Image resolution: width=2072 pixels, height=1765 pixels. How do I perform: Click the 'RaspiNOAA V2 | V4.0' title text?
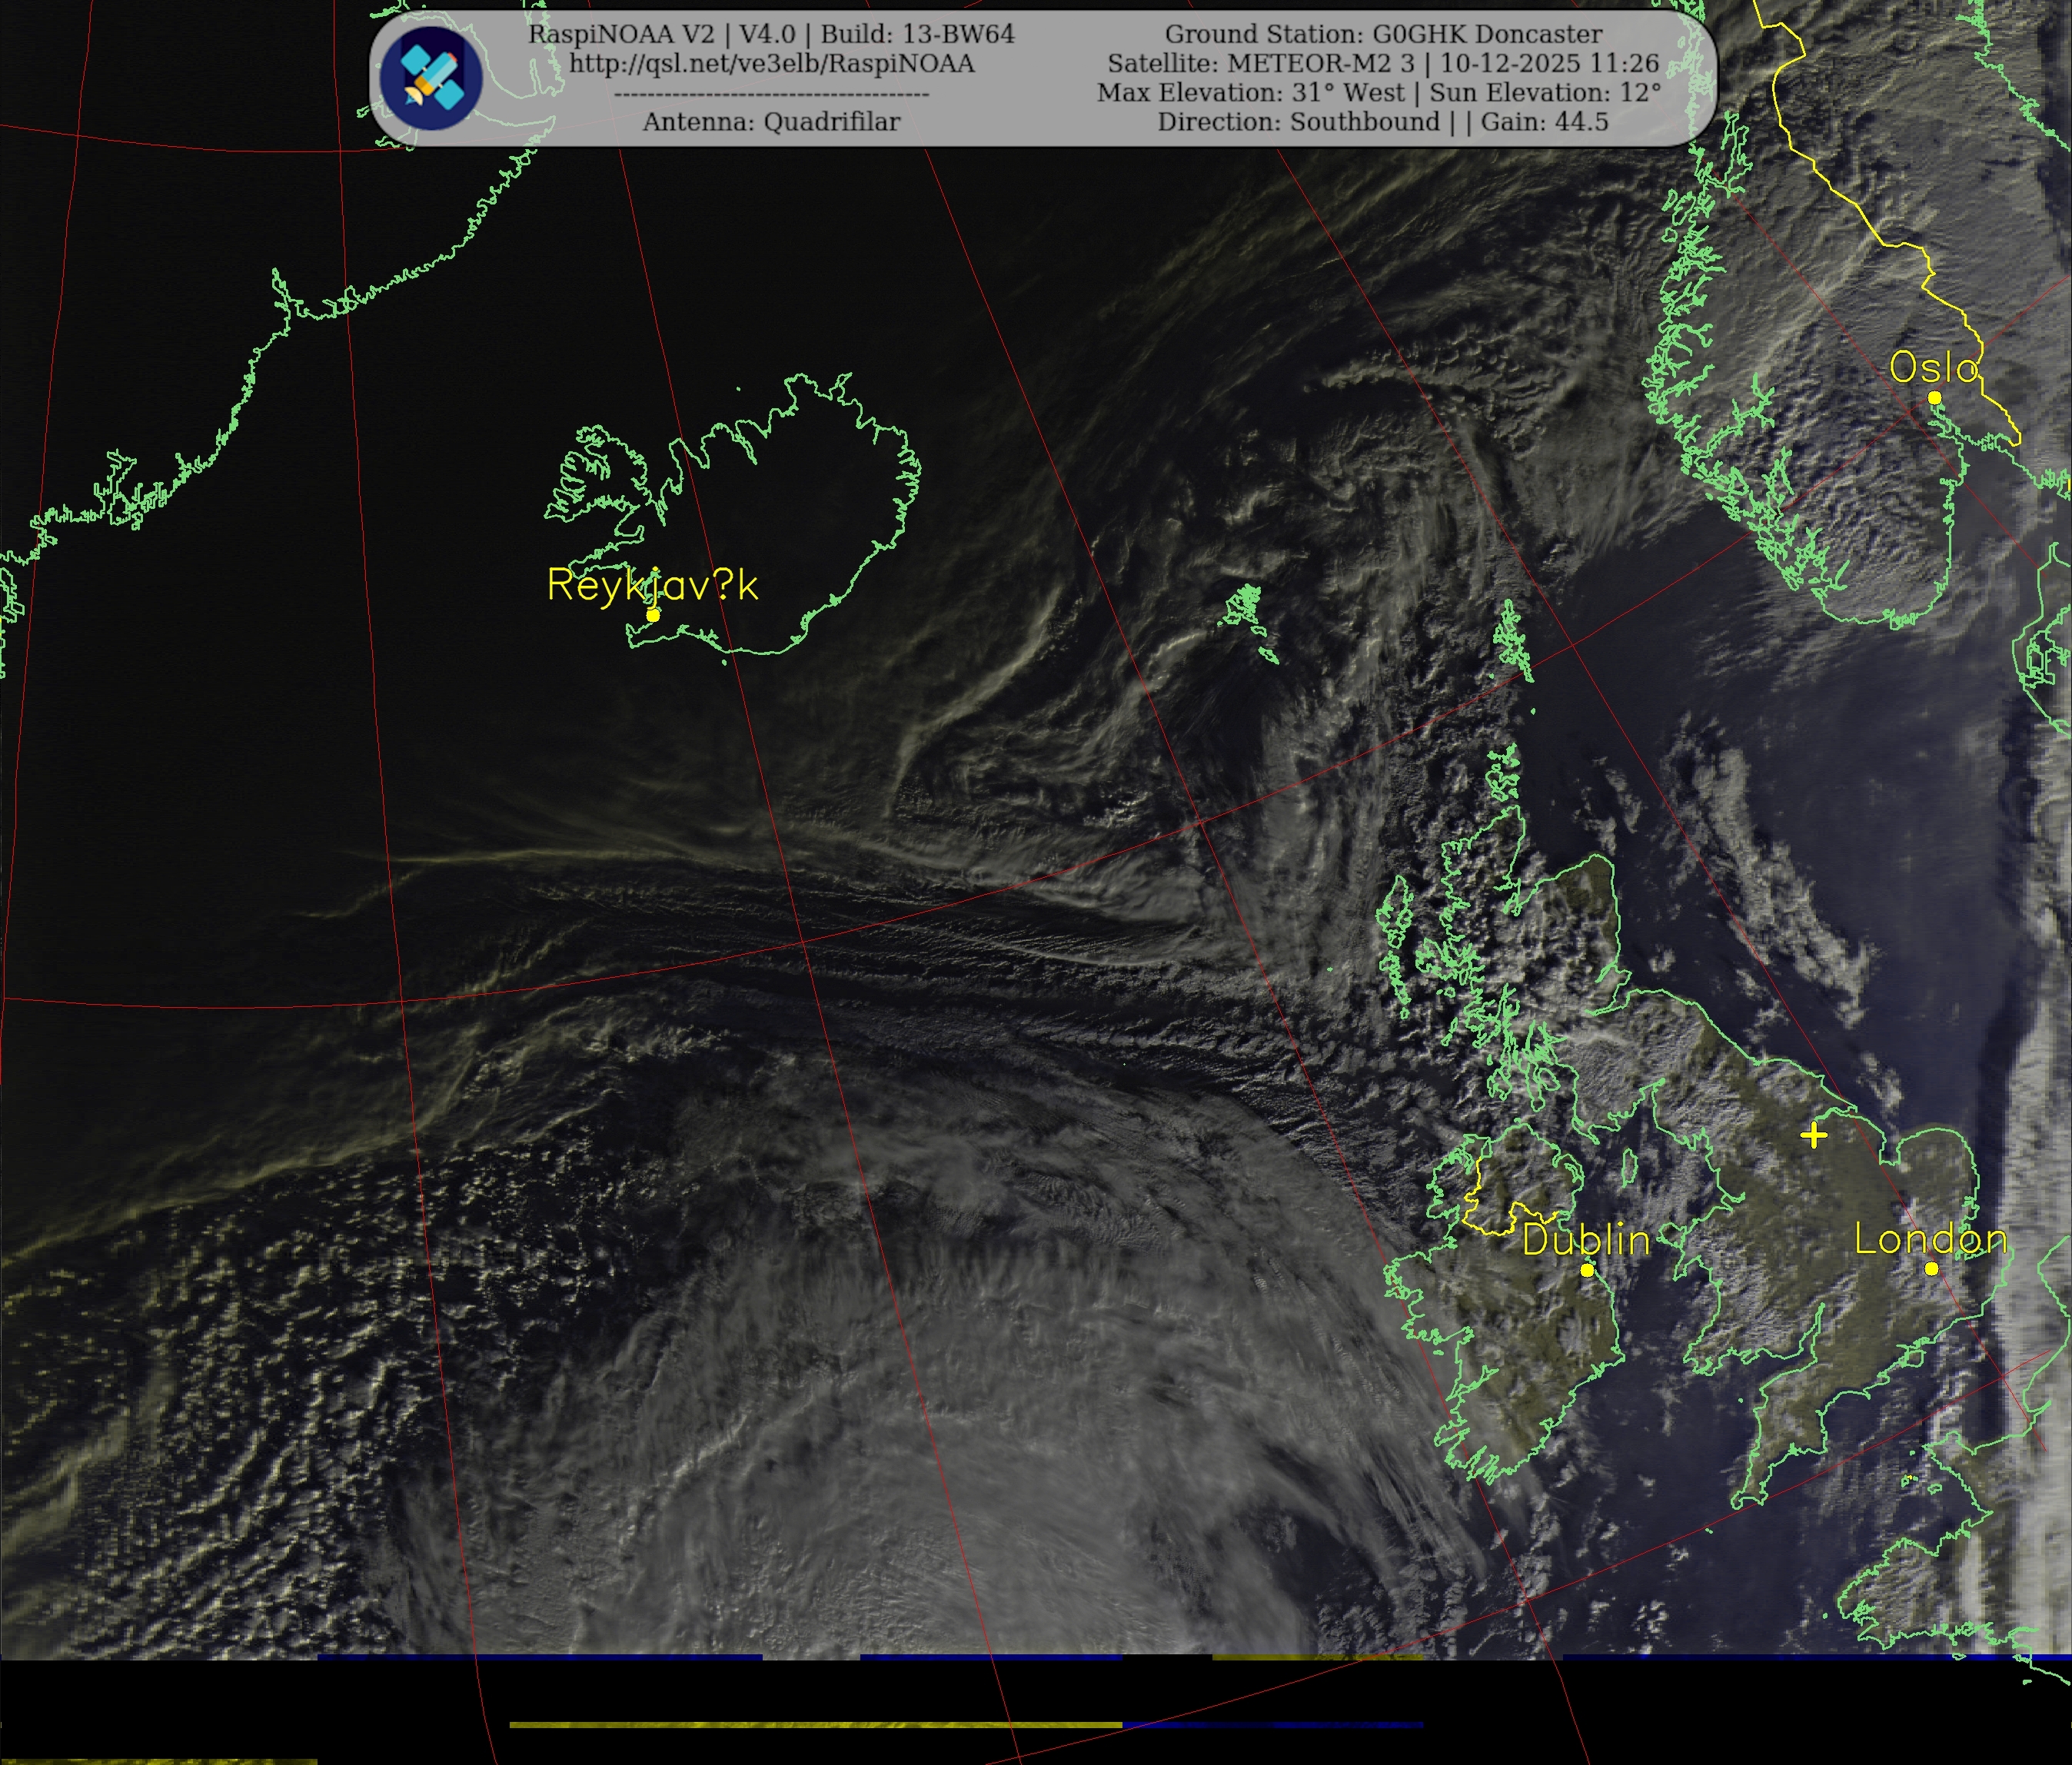[661, 34]
